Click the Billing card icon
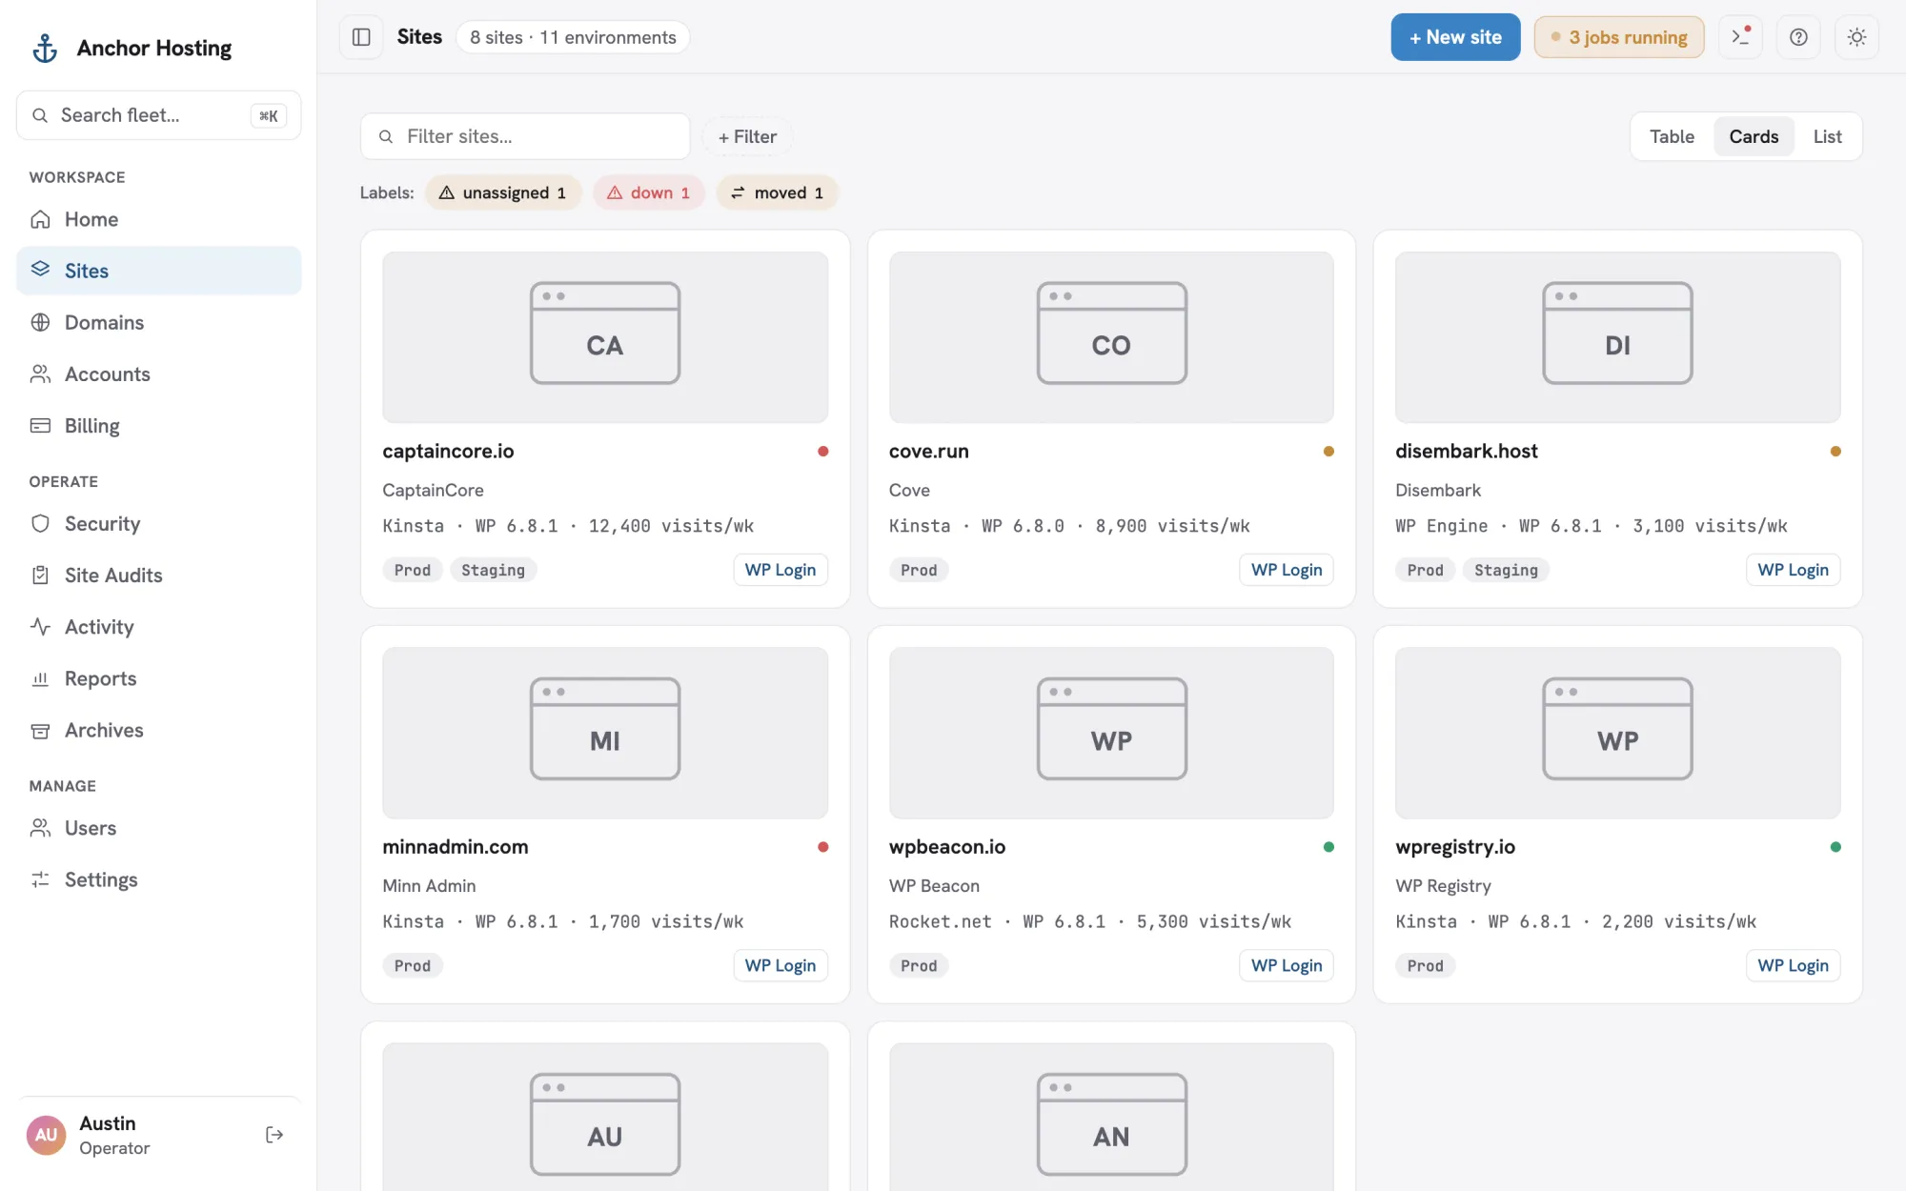The height and width of the screenshot is (1191, 1906). click(x=40, y=425)
